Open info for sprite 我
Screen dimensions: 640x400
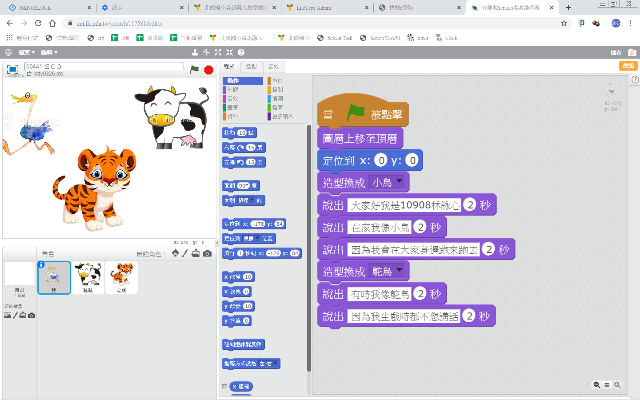coord(41,264)
